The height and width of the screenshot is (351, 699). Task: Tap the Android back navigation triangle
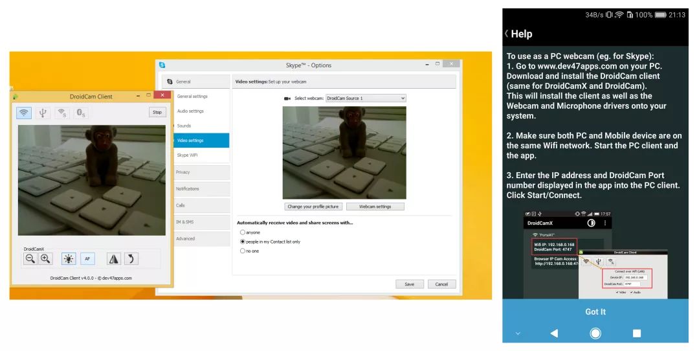554,333
